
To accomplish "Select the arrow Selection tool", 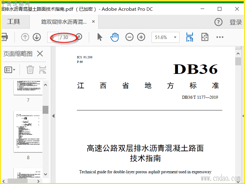I will click(100, 37).
